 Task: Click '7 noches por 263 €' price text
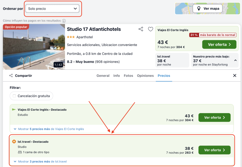180,153
